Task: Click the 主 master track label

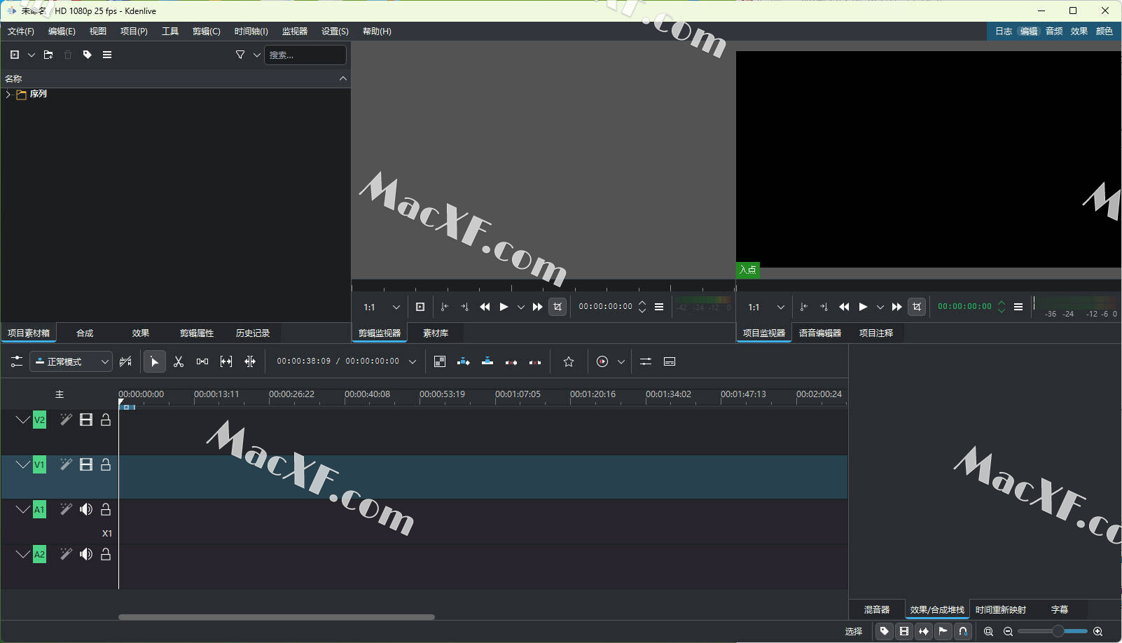Action: [x=60, y=394]
